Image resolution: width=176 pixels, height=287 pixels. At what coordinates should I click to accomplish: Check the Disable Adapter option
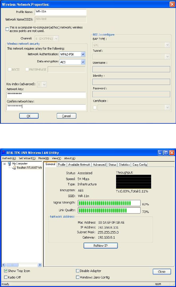pyautogui.click(x=77, y=271)
